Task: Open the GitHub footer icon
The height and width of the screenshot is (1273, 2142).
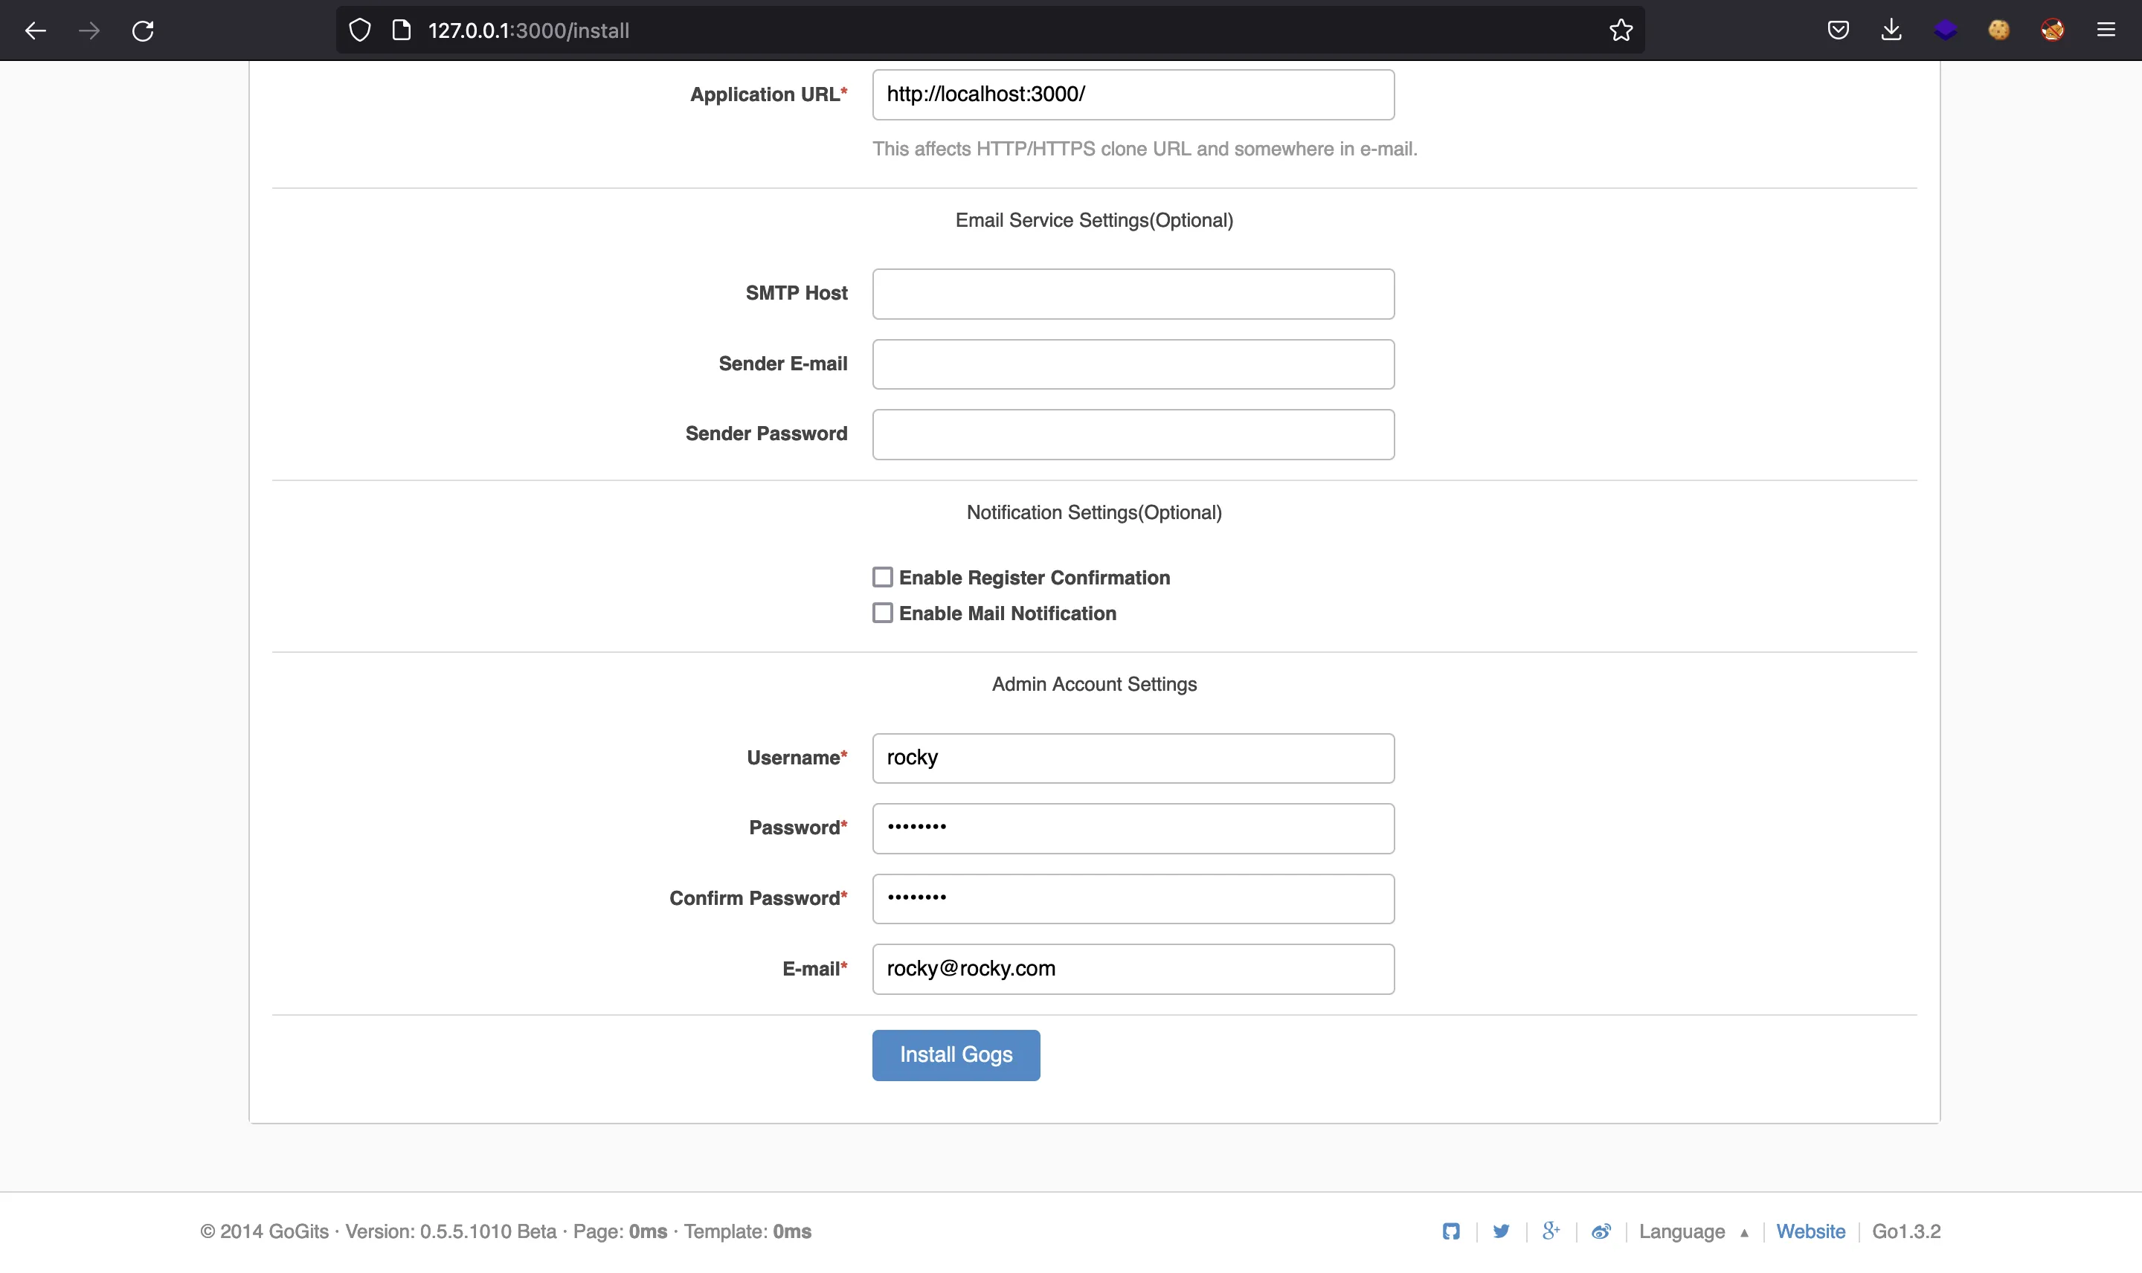Action: [x=1452, y=1231]
